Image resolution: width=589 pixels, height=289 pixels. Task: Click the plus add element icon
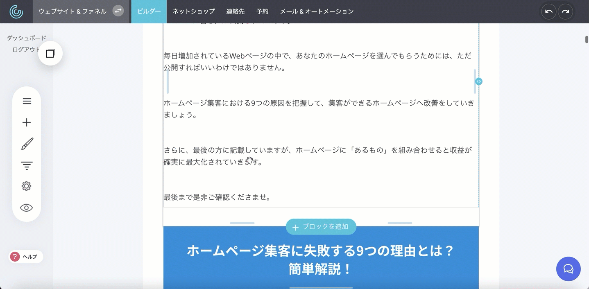point(27,122)
